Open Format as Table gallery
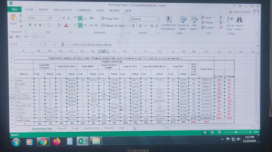272x152 pixels. [183, 23]
